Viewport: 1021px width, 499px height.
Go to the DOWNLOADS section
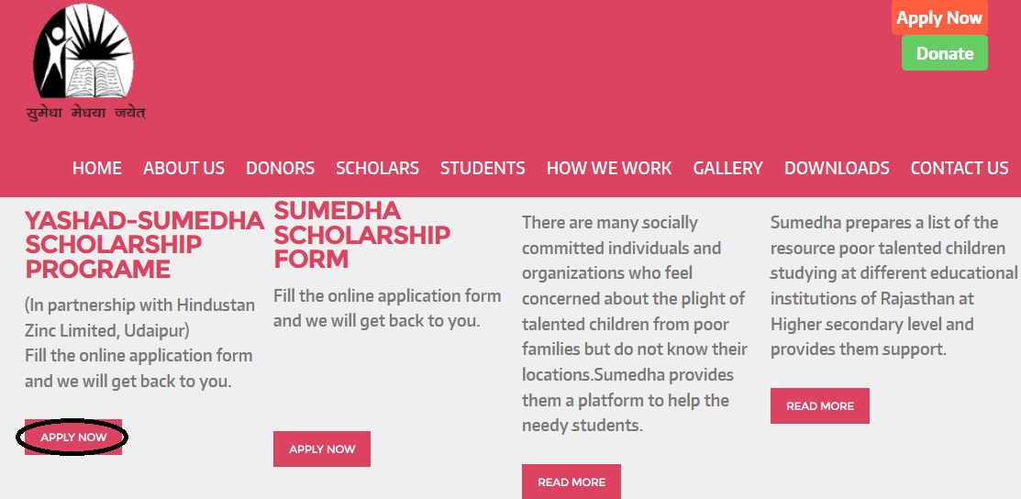(837, 168)
